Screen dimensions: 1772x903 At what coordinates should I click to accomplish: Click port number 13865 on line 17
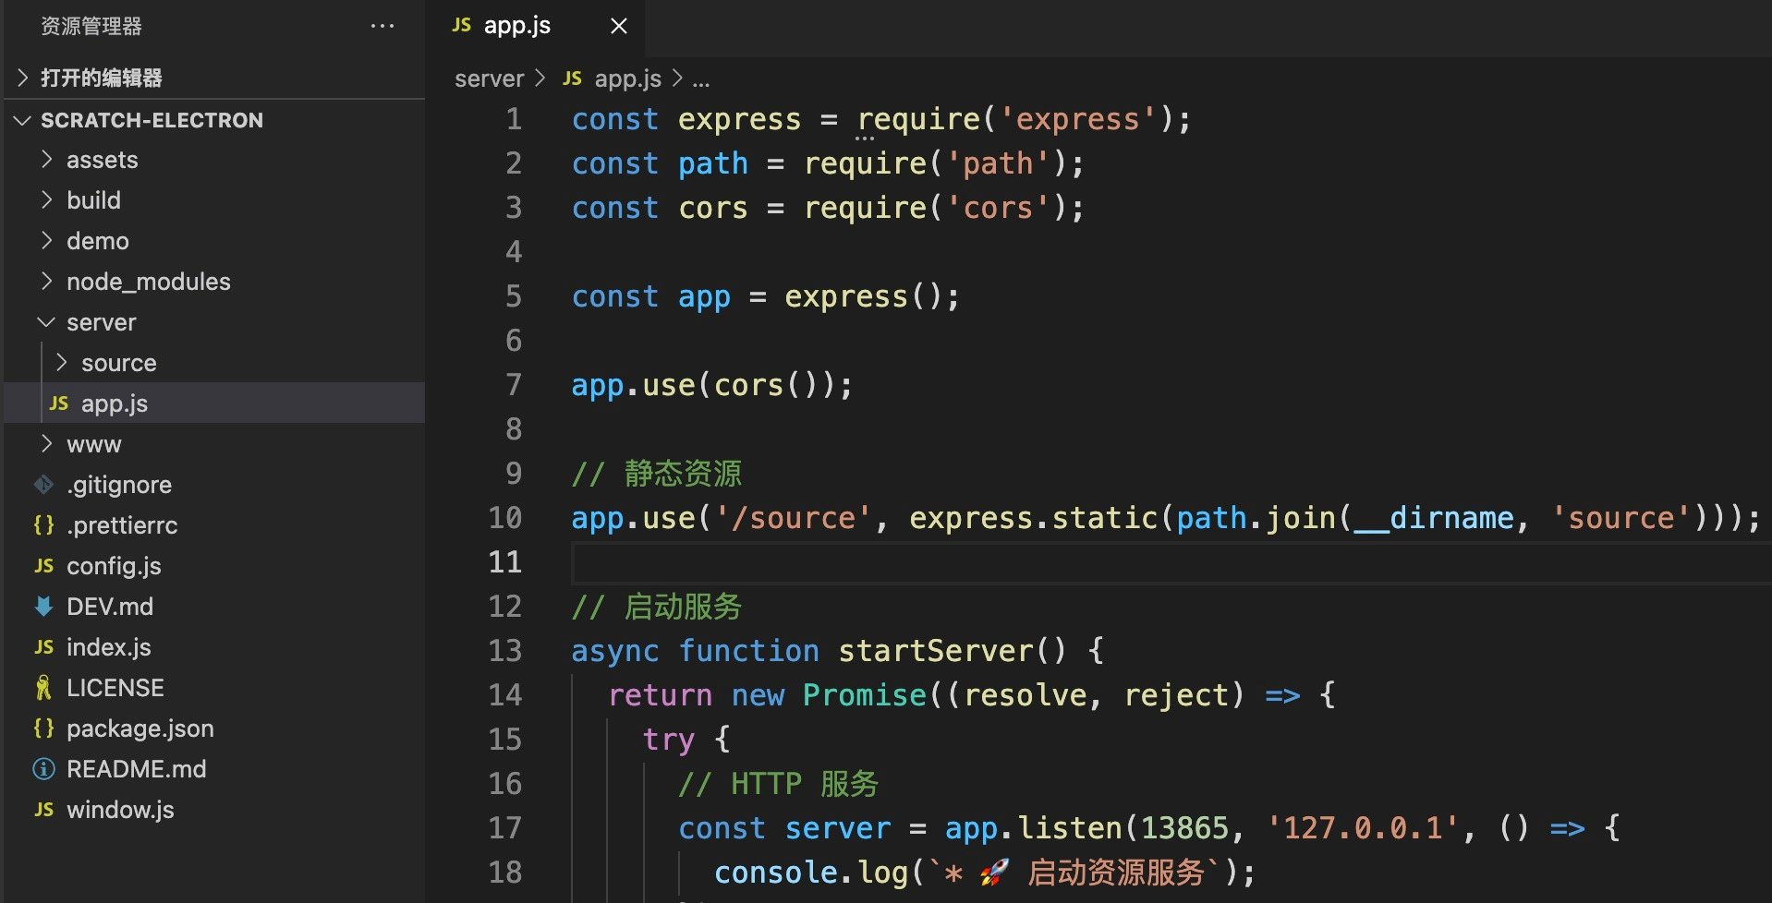(x=1184, y=828)
